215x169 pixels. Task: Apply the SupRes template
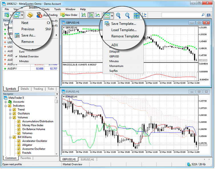coord(113,71)
